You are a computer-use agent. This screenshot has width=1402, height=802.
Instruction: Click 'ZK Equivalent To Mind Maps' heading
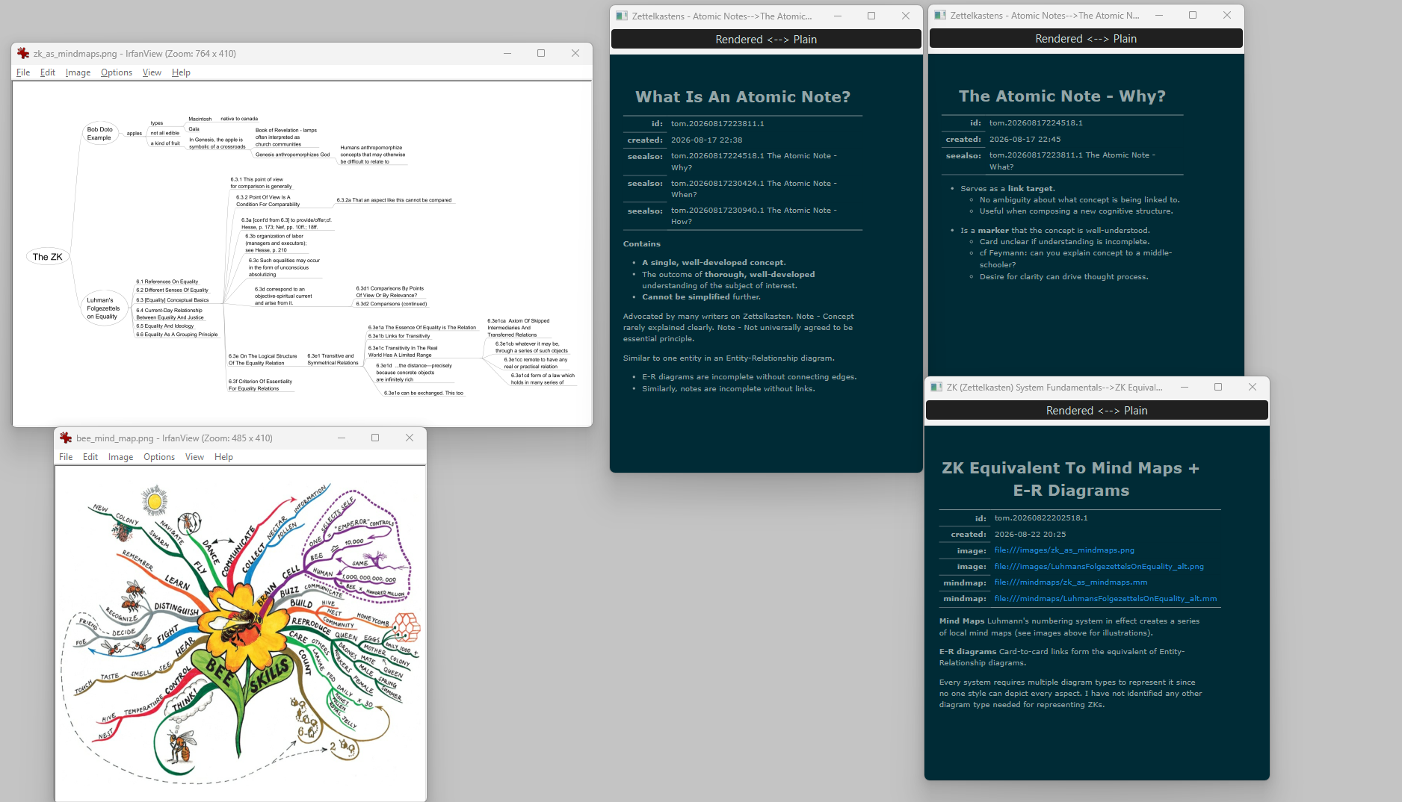pyautogui.click(x=1070, y=479)
